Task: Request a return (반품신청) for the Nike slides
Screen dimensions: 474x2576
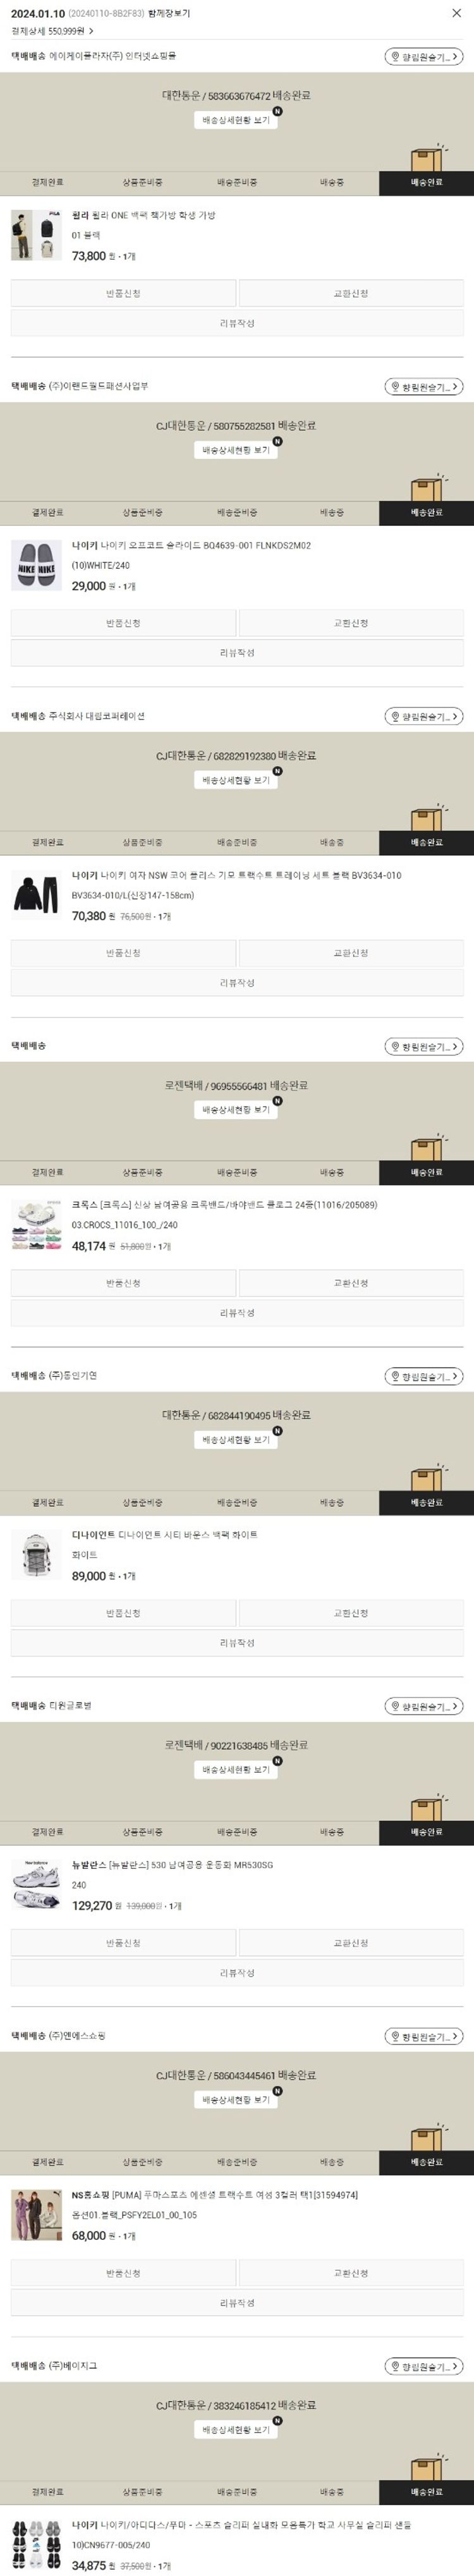Action: pos(124,624)
